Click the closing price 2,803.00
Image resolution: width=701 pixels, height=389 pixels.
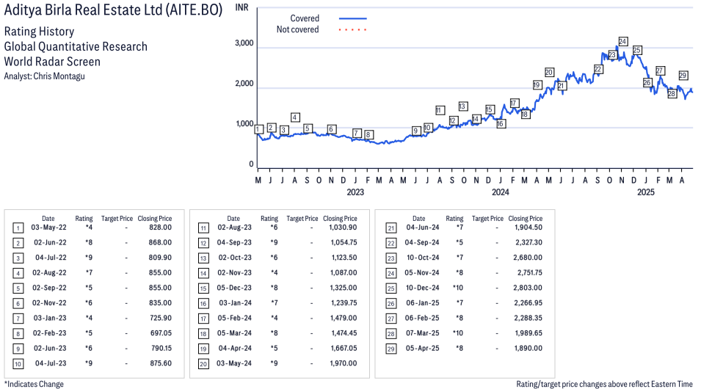coord(528,288)
